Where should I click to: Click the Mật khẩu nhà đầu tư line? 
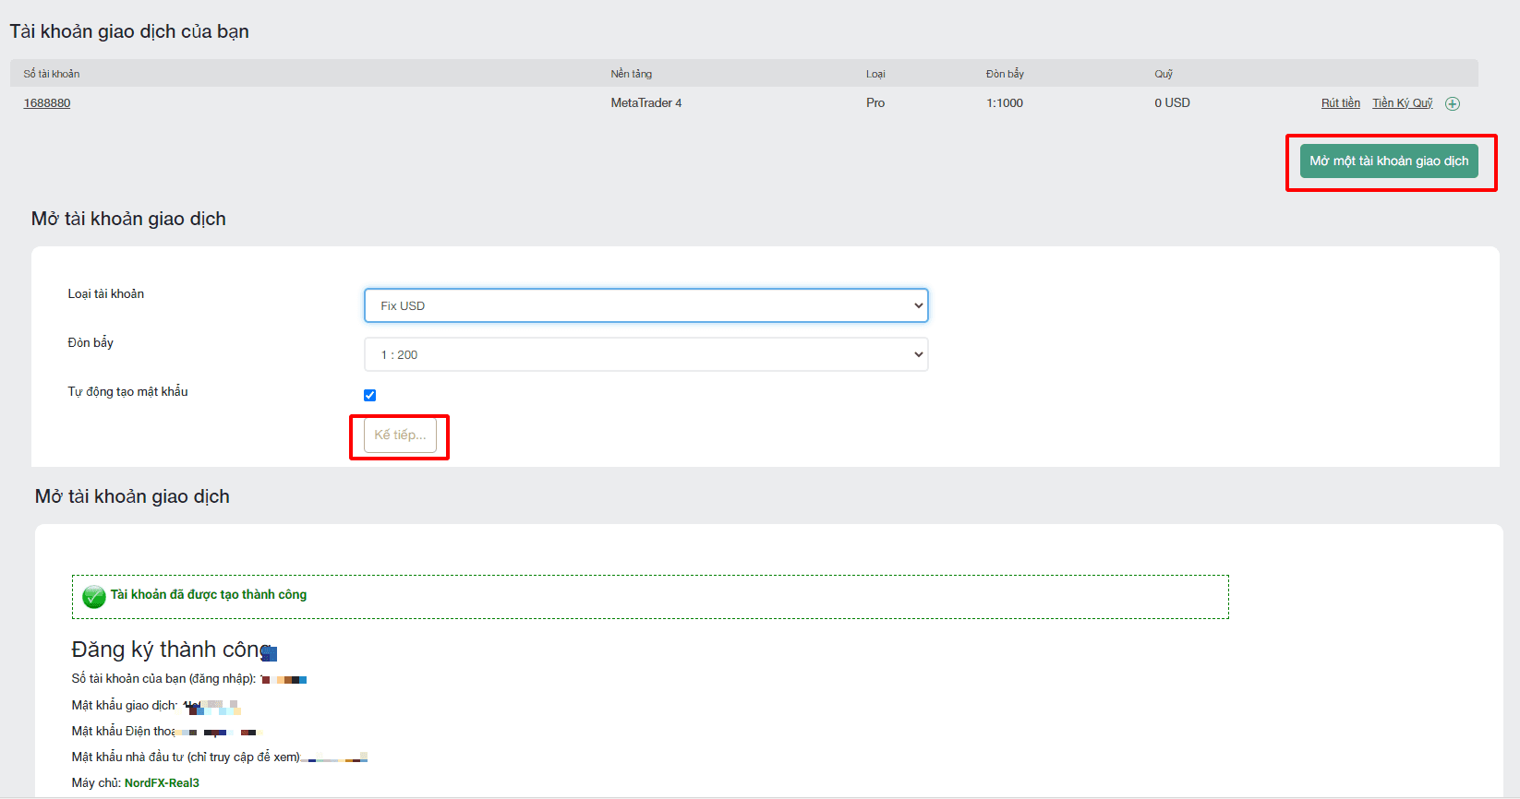point(220,757)
